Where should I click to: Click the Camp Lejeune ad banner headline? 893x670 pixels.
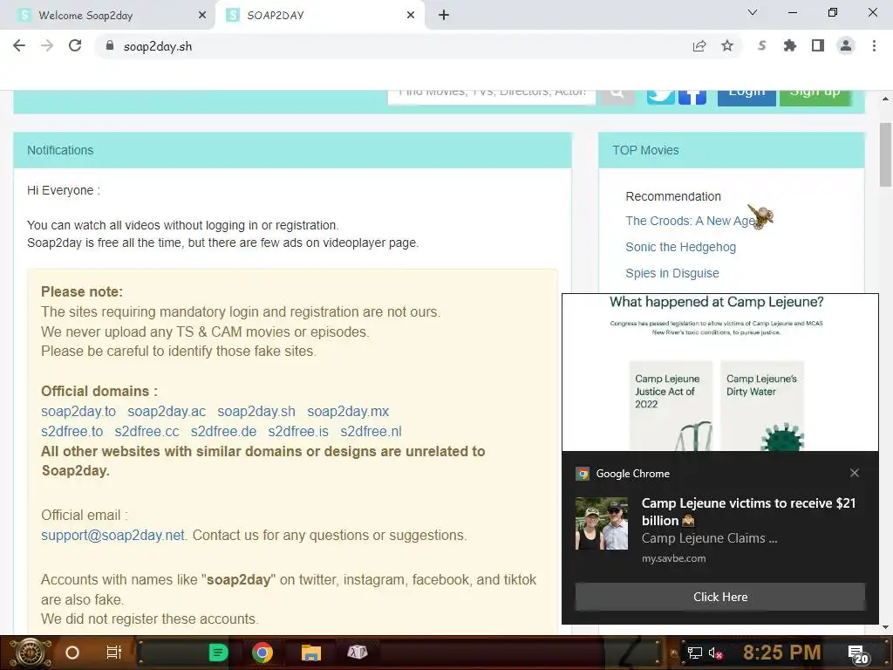717,302
